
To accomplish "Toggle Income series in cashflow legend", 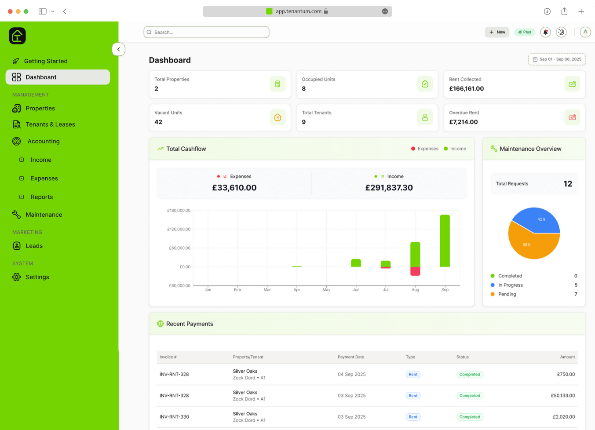I will tap(455, 149).
